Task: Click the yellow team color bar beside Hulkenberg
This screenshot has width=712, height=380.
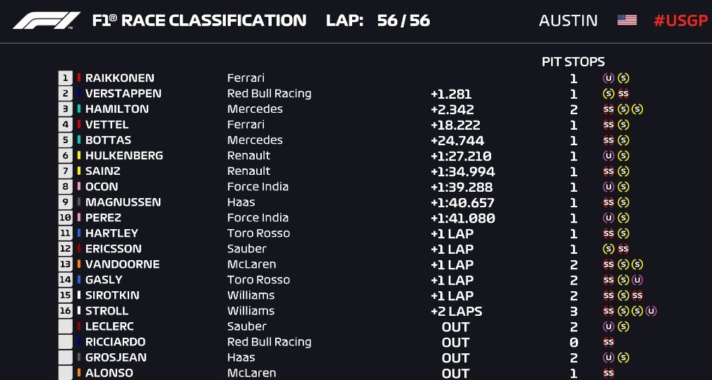Action: click(79, 156)
